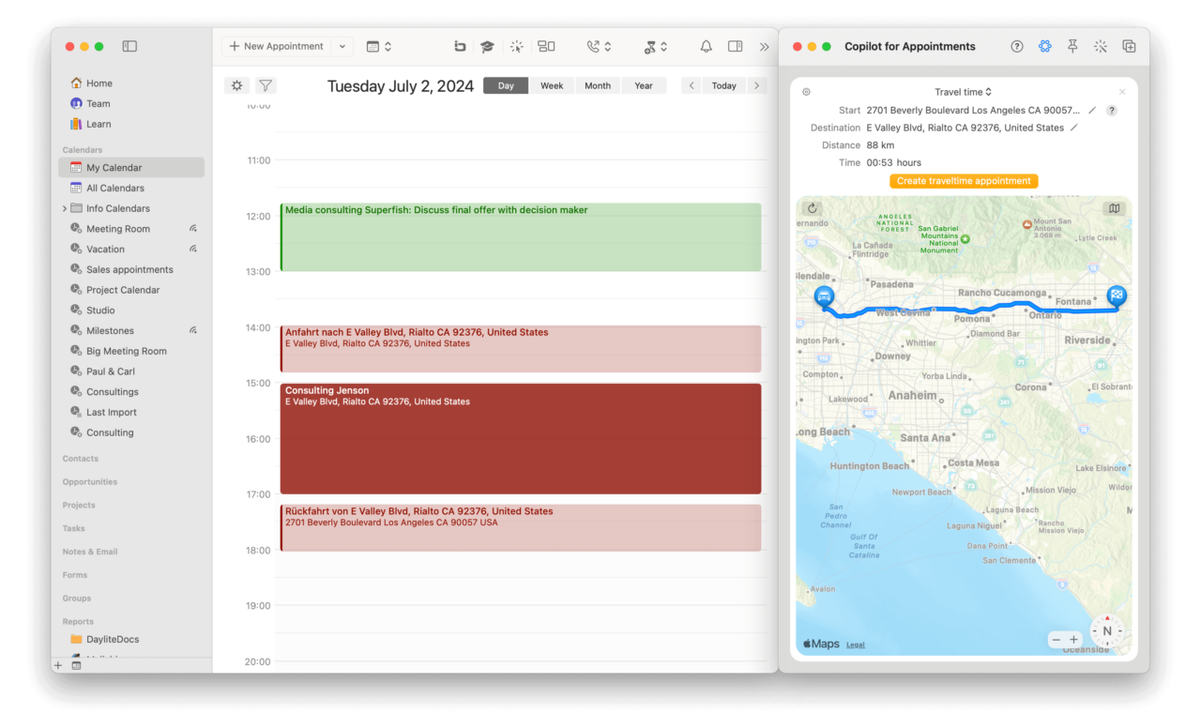Toggle the right details panel icon
Viewport: 1201px width, 727px height.
click(735, 45)
